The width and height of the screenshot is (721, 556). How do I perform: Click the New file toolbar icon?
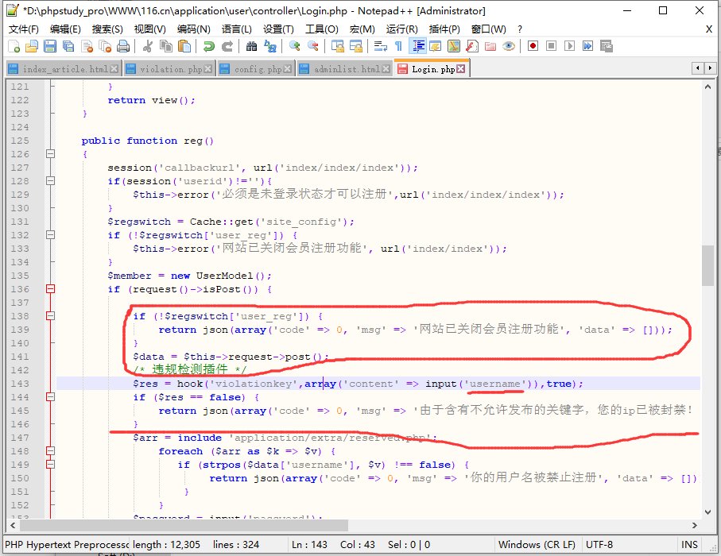coord(14,46)
